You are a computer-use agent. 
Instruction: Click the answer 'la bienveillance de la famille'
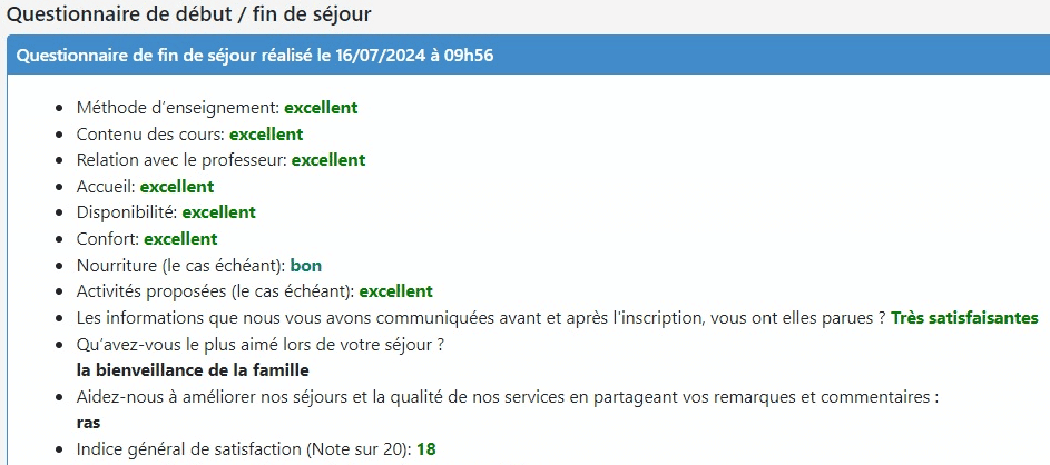[x=193, y=370]
